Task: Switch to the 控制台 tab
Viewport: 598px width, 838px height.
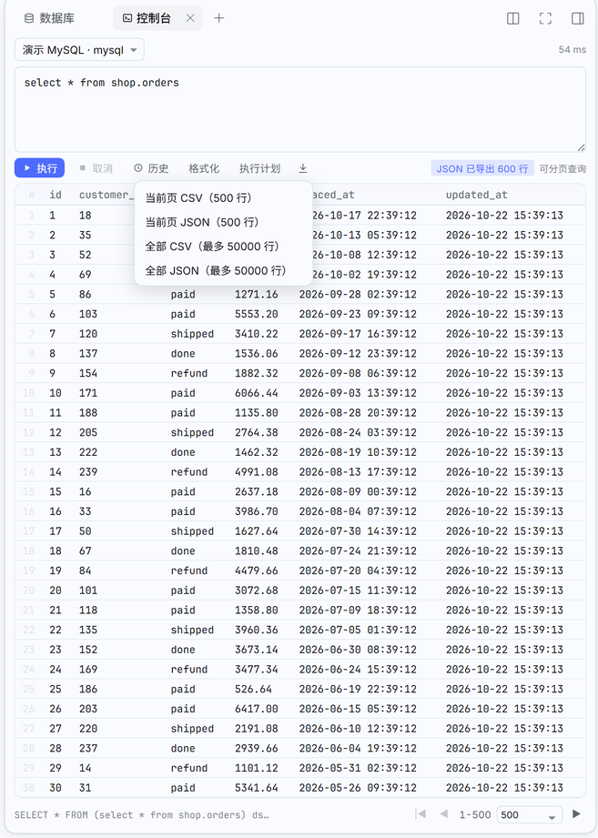Action: (147, 18)
